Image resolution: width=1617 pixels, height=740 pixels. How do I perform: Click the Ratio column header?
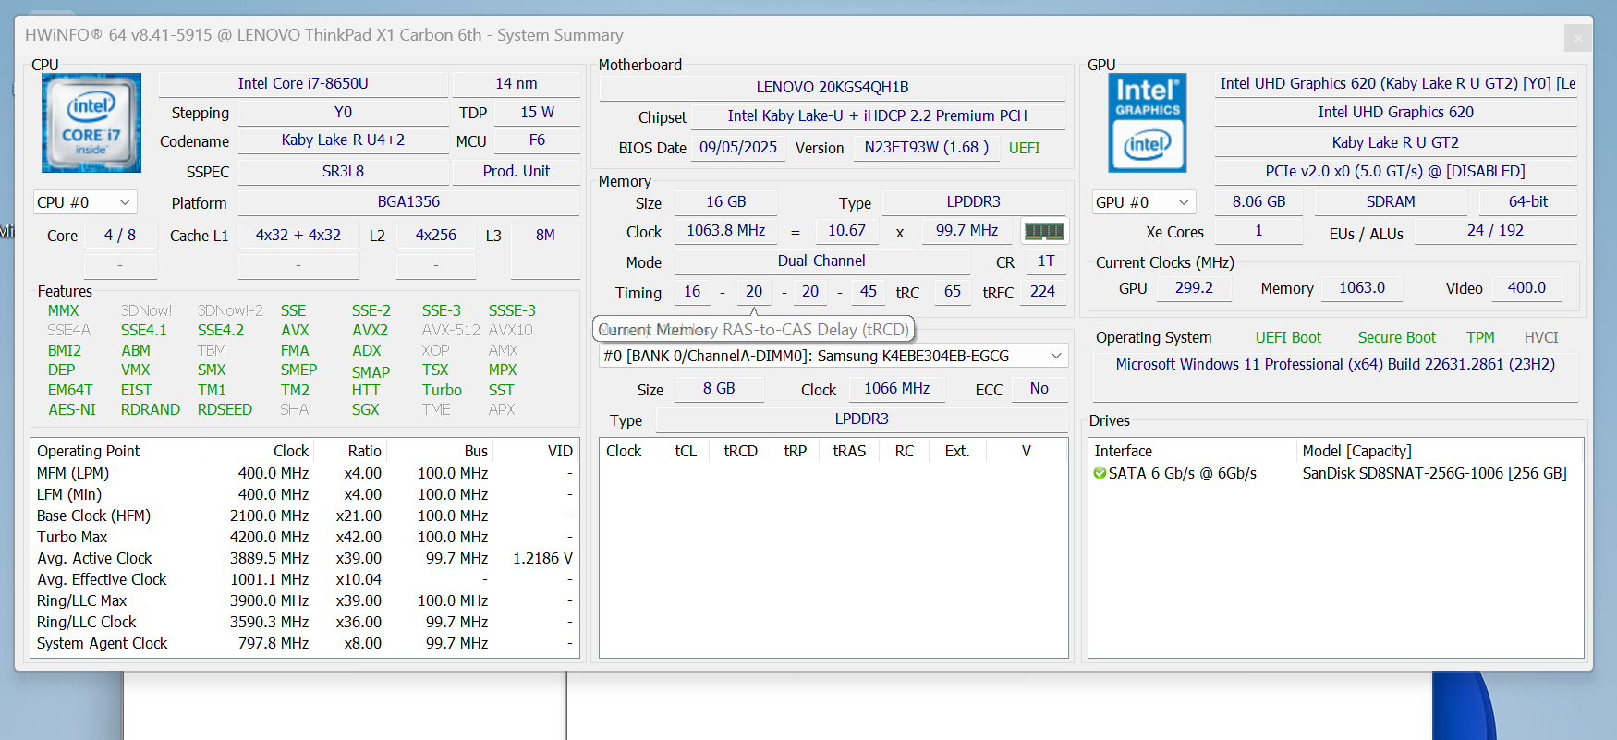tap(350, 451)
